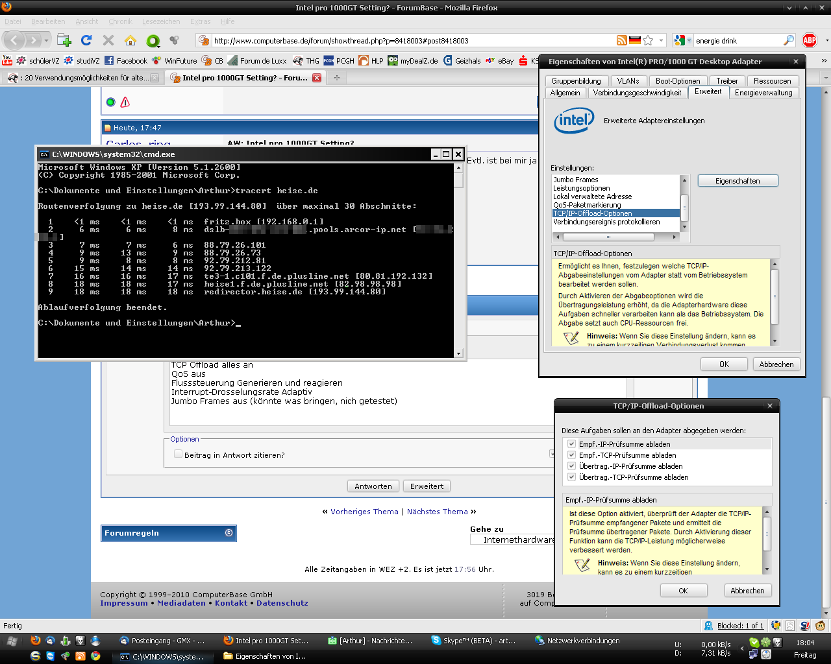The image size is (831, 664).
Task: Click the red warning triangle icon in forum post
Action: coord(125,102)
